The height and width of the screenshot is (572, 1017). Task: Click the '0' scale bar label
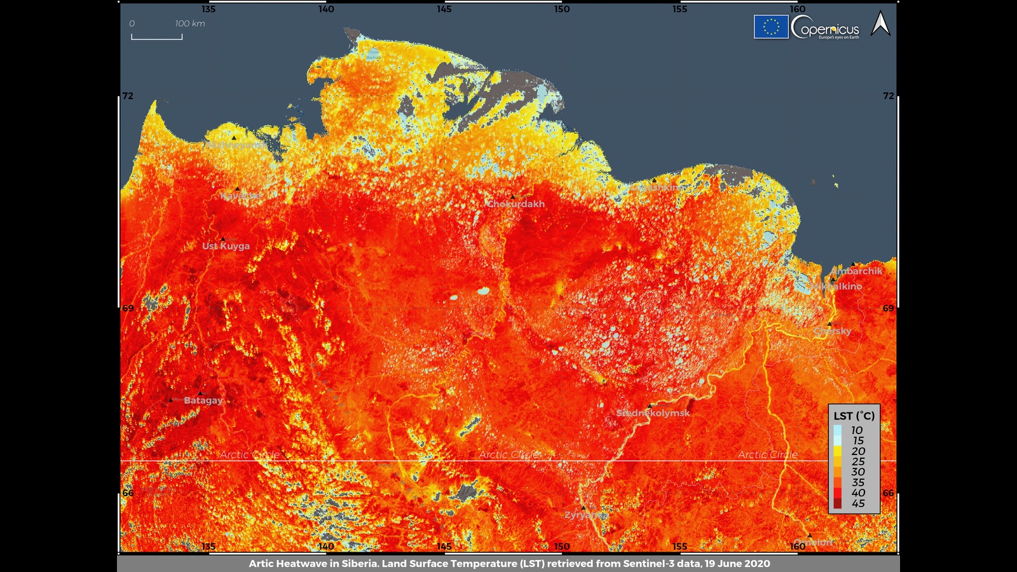click(x=132, y=24)
